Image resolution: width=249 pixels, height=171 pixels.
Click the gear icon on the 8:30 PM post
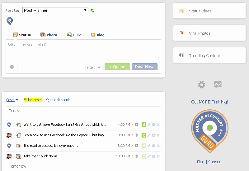(x=137, y=146)
